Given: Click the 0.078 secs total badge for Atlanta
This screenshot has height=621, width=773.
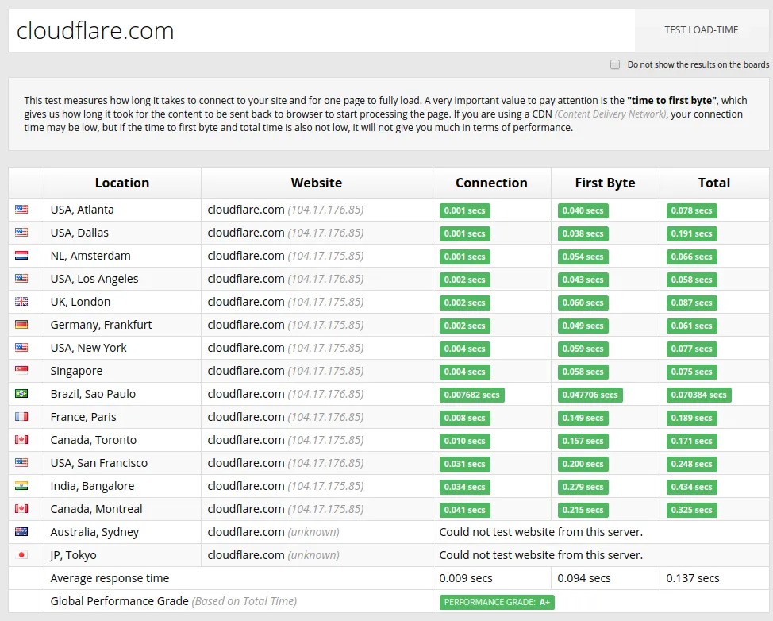Looking at the screenshot, I should [x=692, y=210].
